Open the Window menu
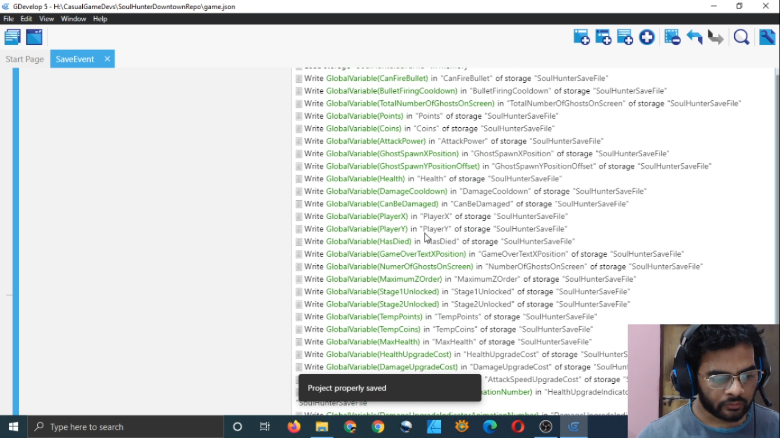780x438 pixels. 73,19
